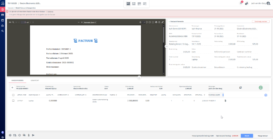The width and height of the screenshot is (273, 139).
Task: Toggle the select-all checkbox in table header
Action: point(13,95)
